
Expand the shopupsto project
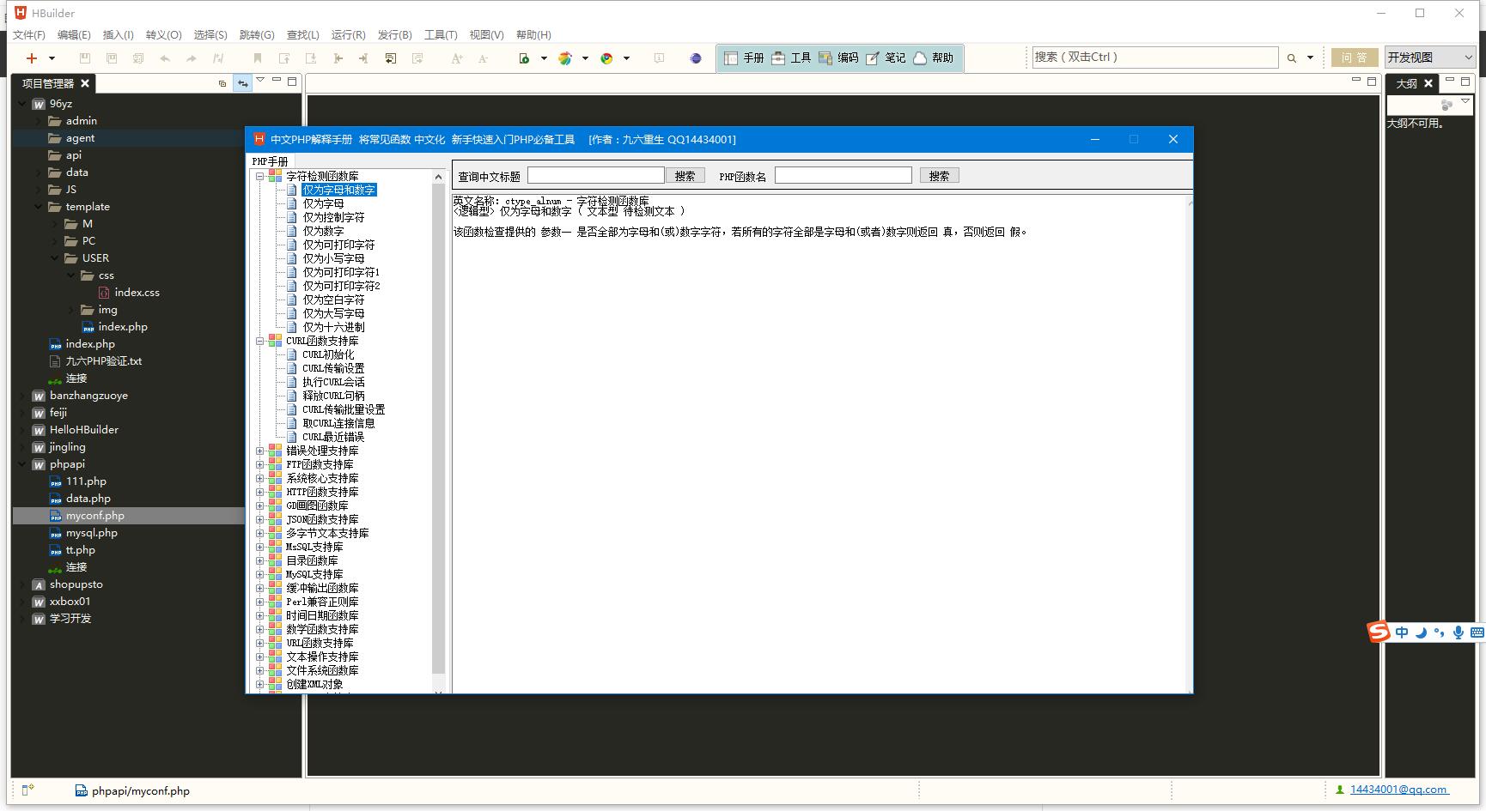[x=22, y=584]
